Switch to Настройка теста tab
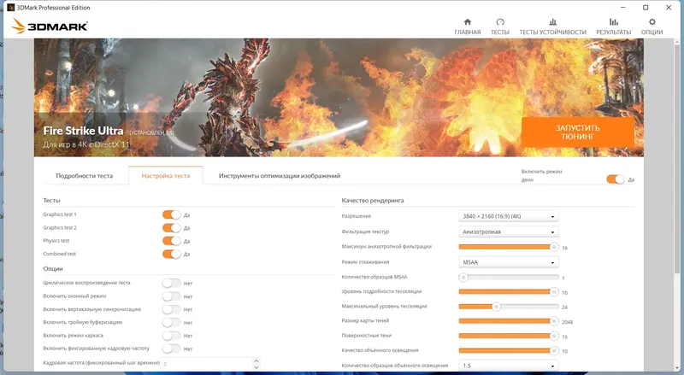This screenshot has height=375, width=684. [x=165, y=176]
